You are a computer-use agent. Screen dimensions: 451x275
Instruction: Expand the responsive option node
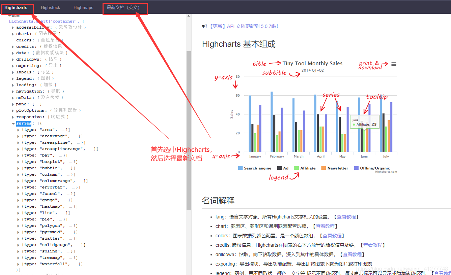13,117
